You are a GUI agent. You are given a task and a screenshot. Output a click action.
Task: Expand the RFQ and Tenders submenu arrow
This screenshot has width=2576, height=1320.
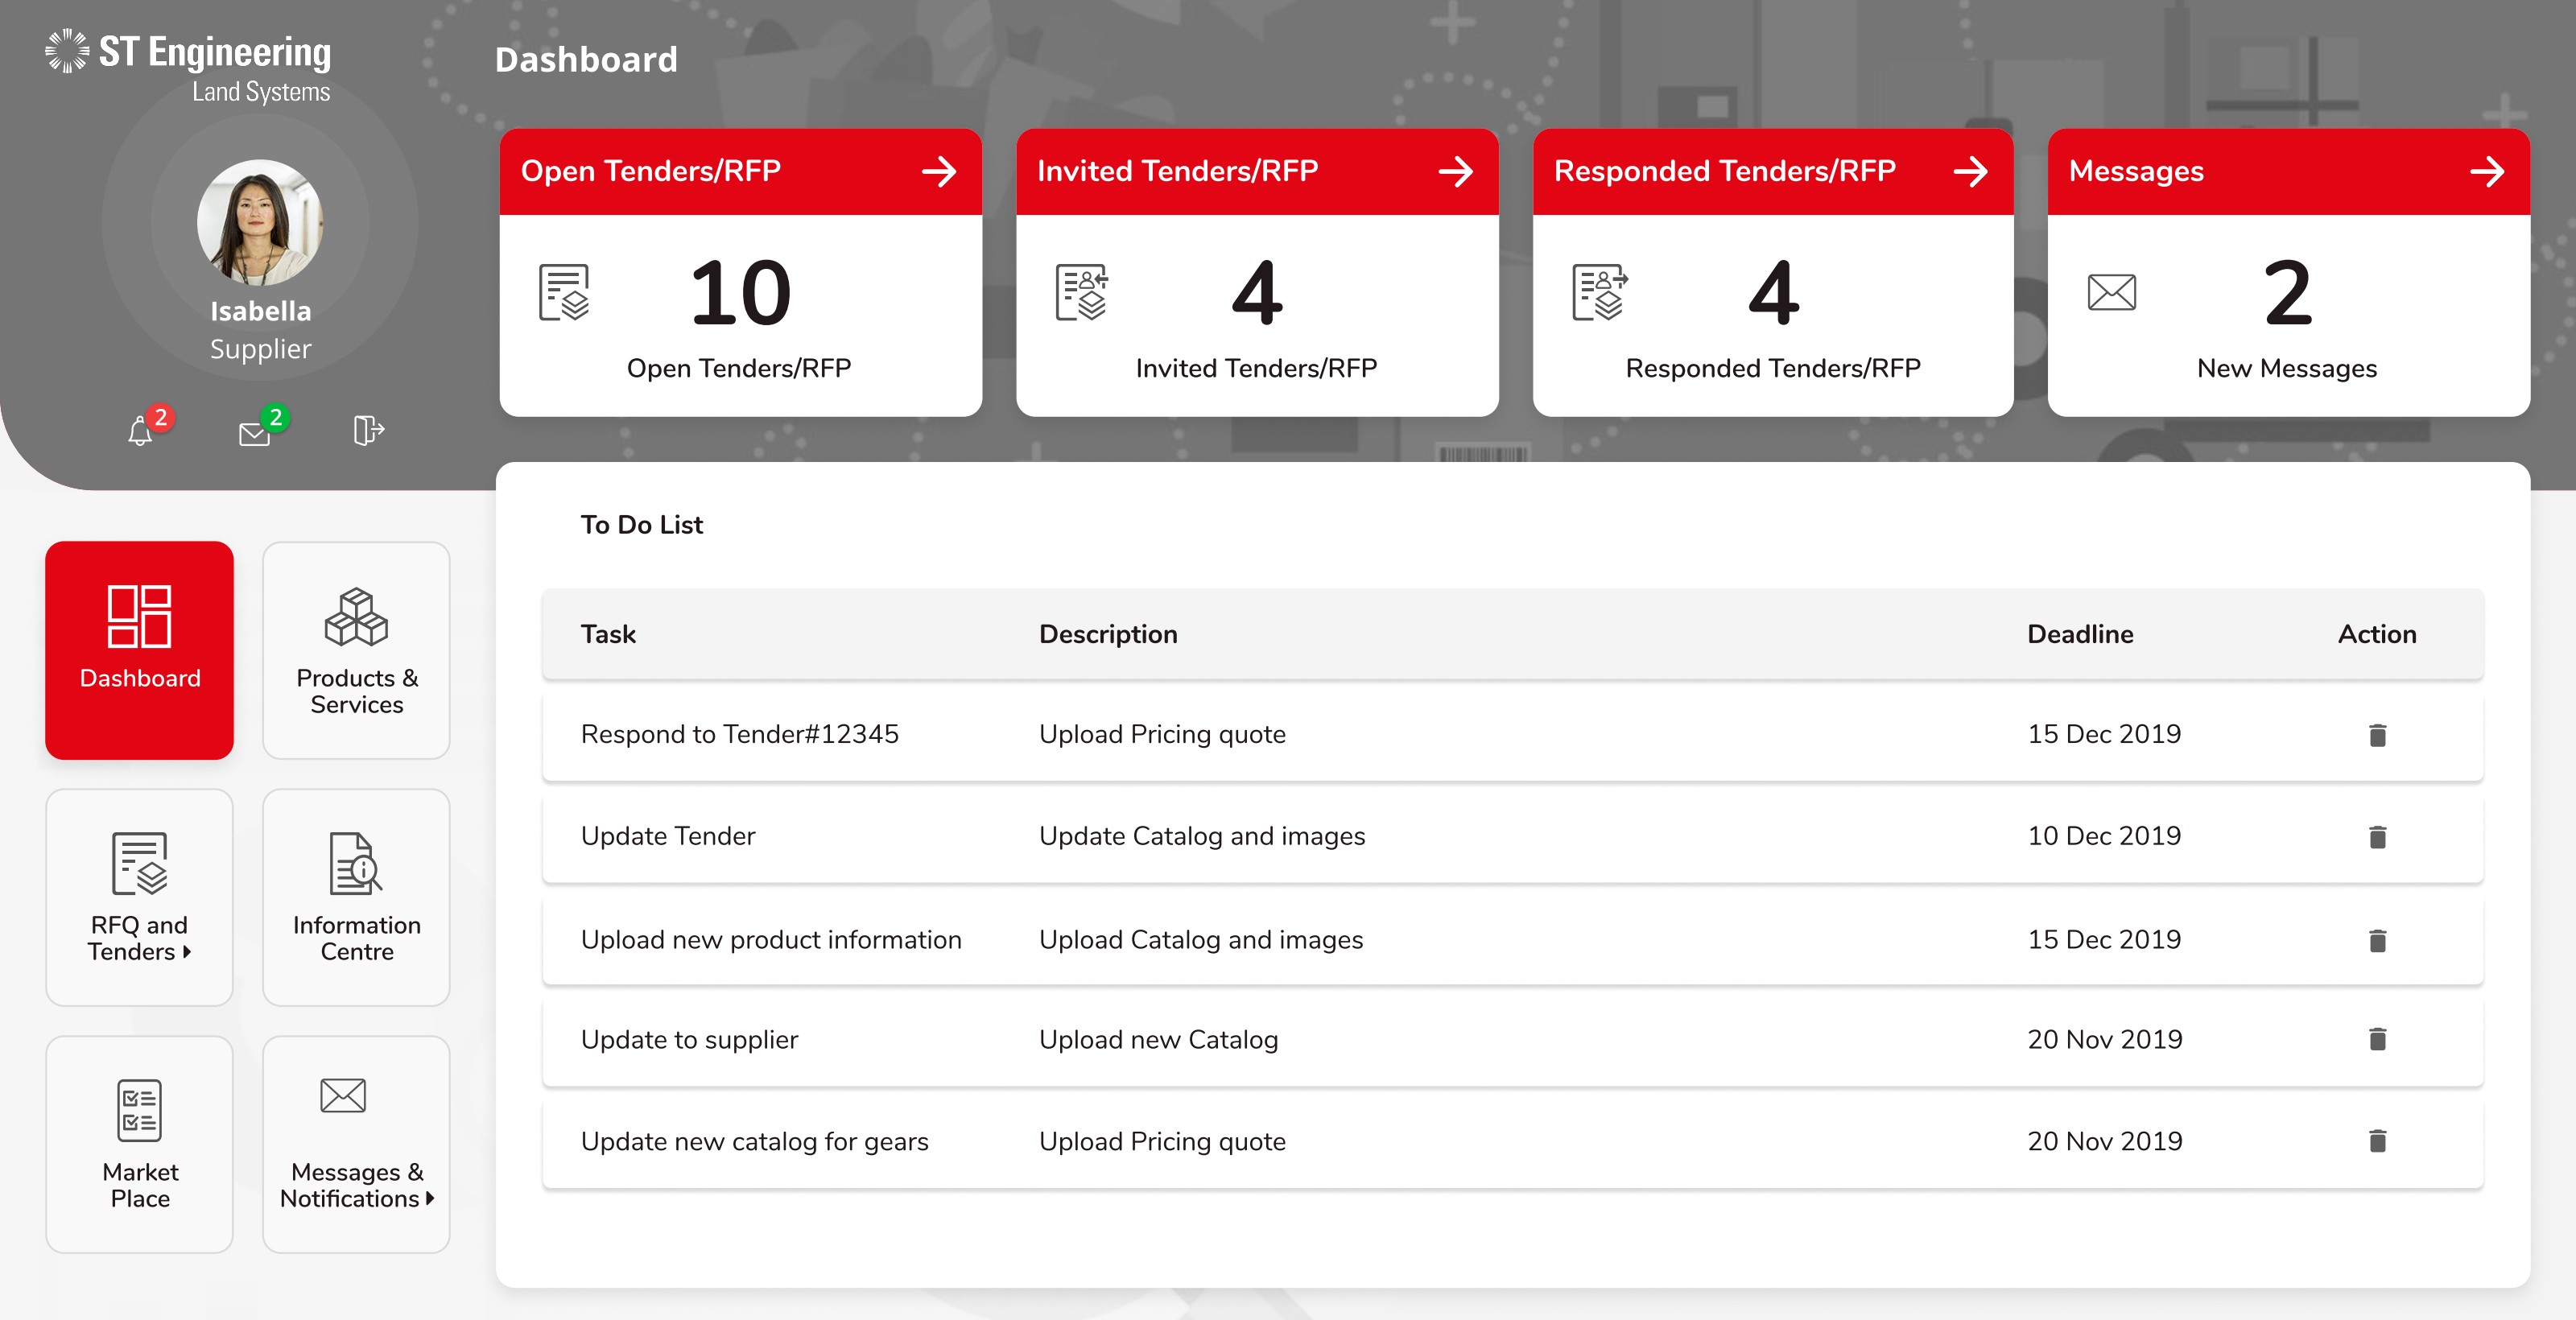click(x=186, y=952)
